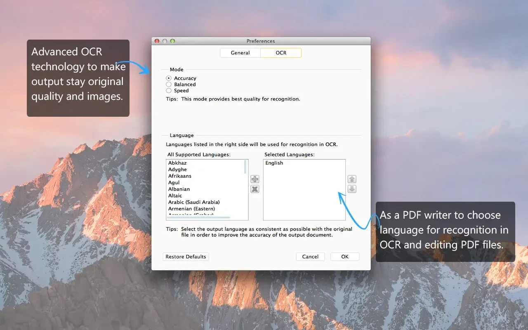Click the horizontal scrollbar under language list

coord(198,217)
